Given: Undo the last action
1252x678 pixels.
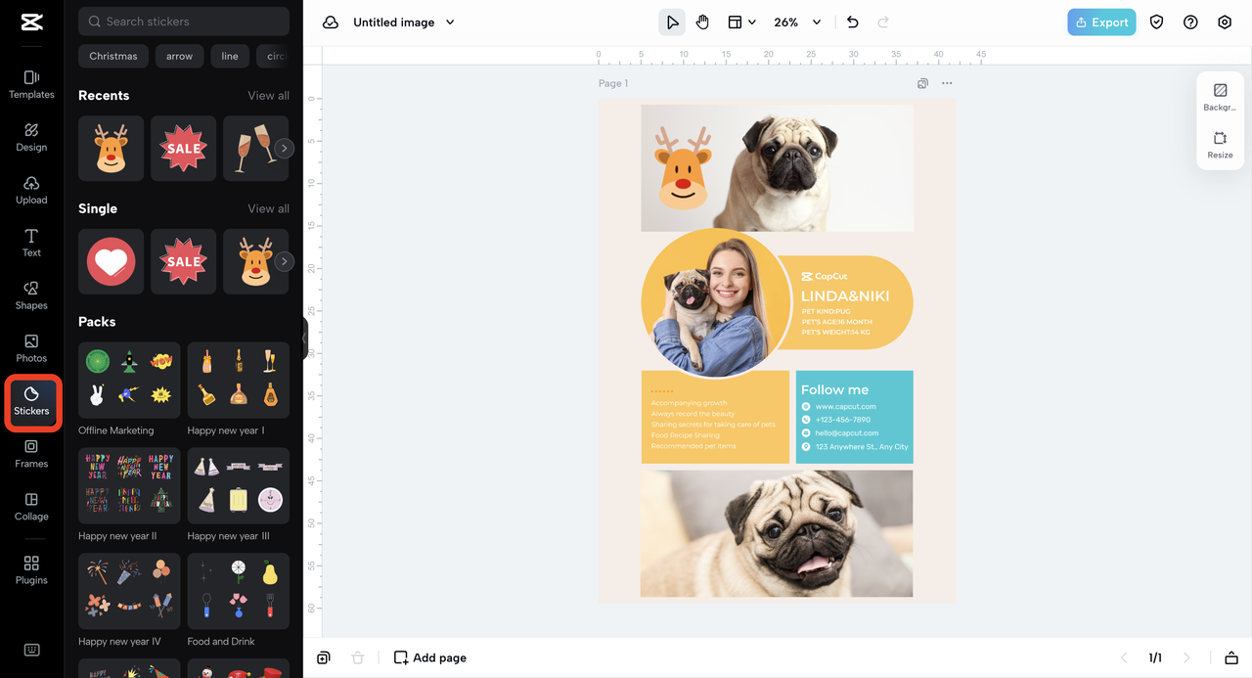Looking at the screenshot, I should click(853, 23).
